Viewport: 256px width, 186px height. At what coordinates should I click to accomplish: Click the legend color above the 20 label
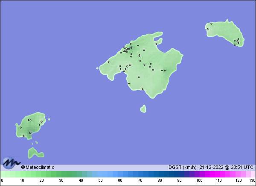41,174
